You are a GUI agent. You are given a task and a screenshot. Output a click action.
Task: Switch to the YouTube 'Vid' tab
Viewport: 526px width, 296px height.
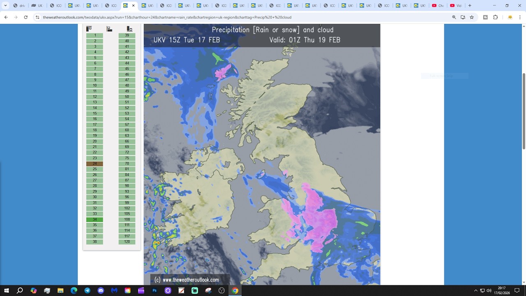456,5
